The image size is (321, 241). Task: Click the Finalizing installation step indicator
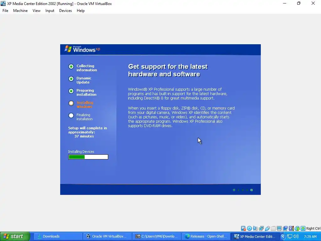pyautogui.click(x=71, y=115)
